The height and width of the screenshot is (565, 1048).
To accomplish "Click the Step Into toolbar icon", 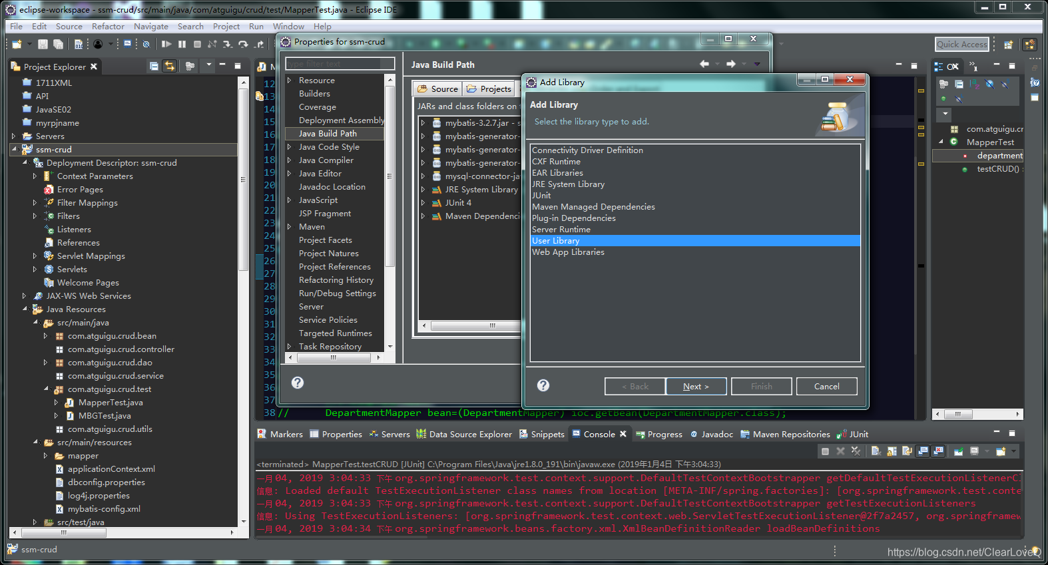I will coord(228,44).
